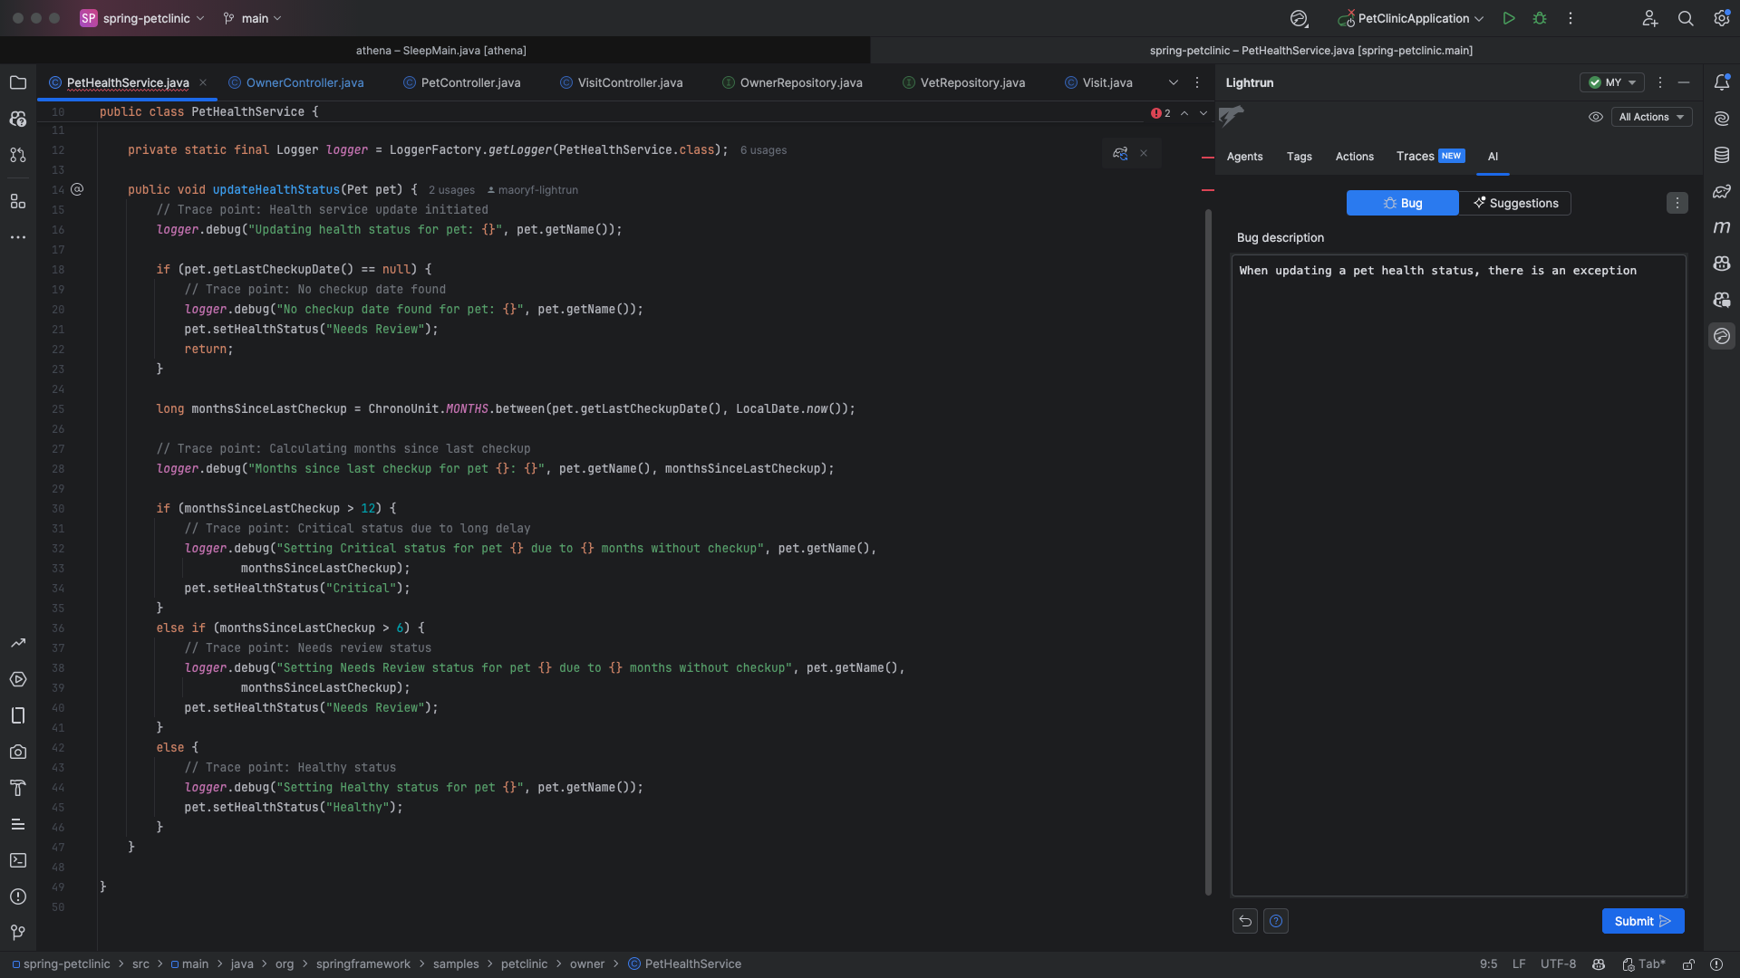Open the Database tool window

1722,155
